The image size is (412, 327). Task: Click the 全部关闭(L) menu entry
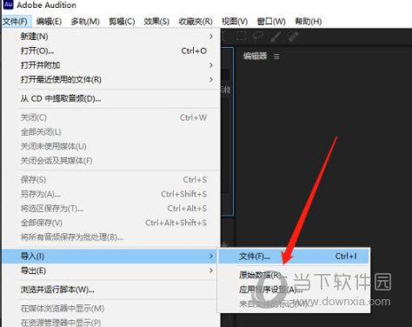click(110, 132)
